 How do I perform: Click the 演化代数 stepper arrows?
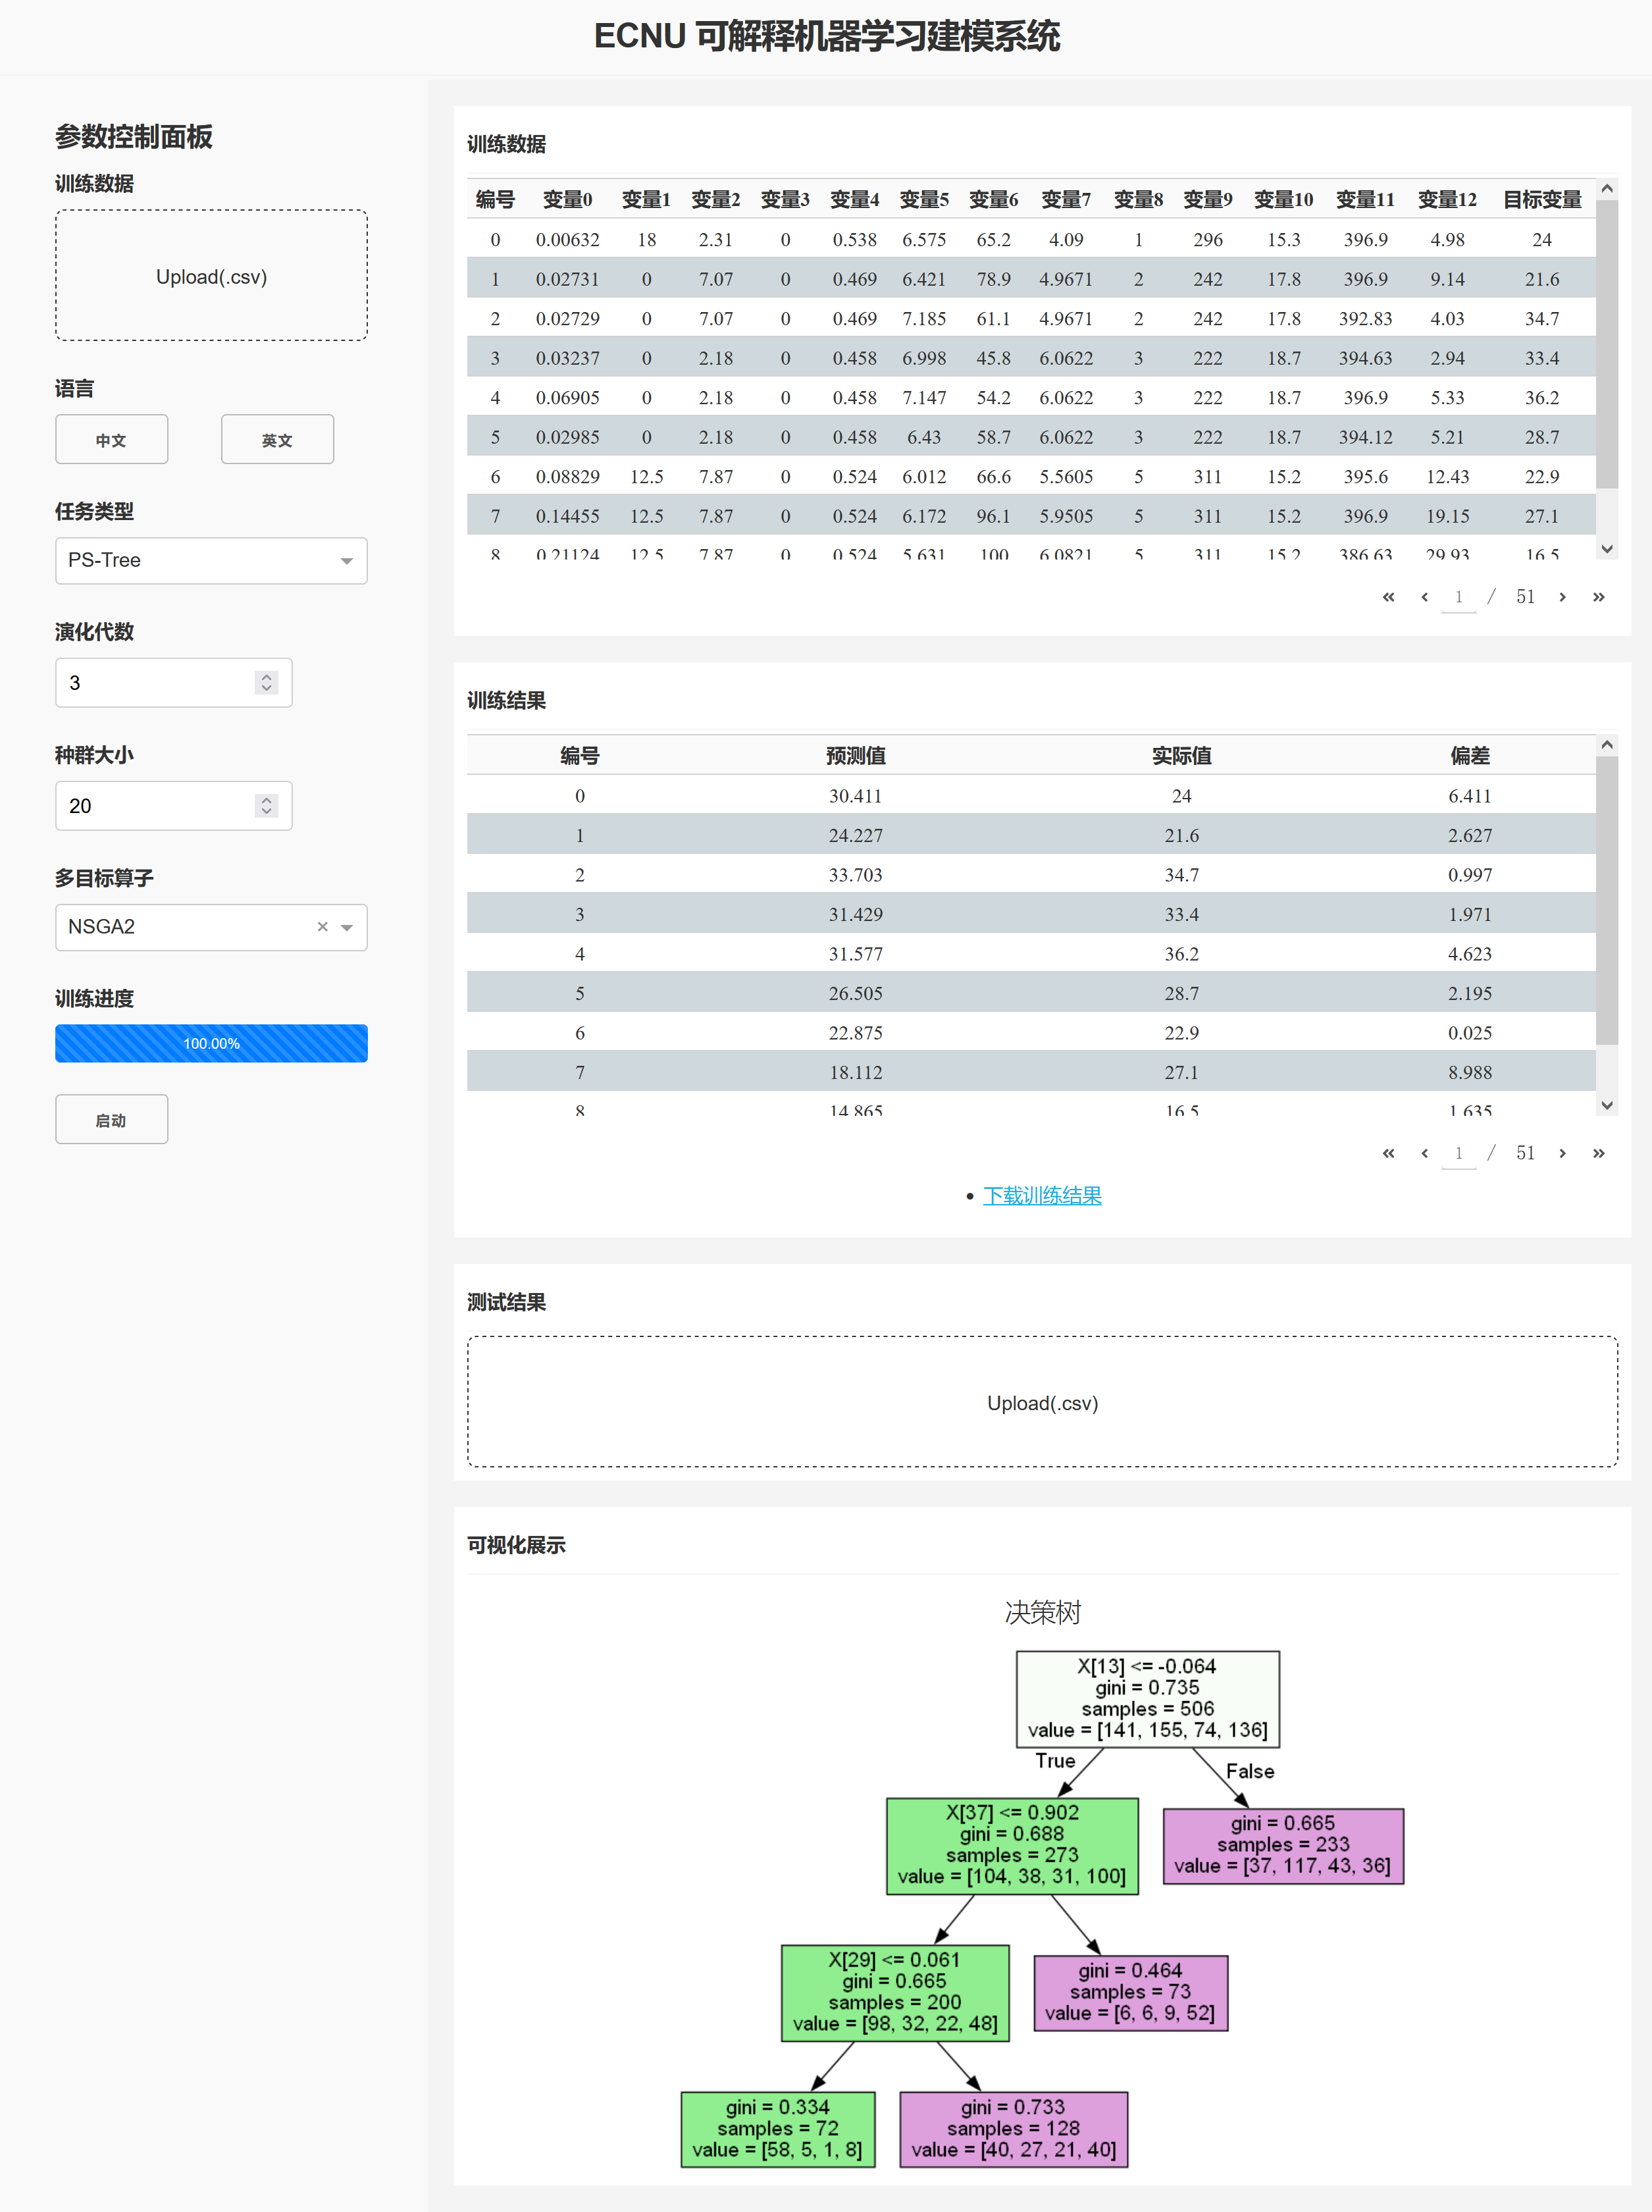[x=266, y=683]
